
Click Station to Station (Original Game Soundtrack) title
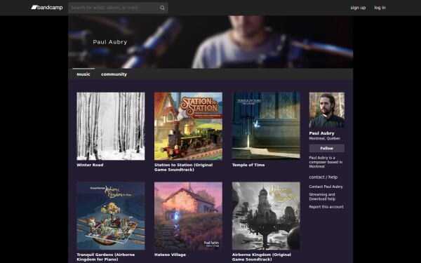(183, 167)
